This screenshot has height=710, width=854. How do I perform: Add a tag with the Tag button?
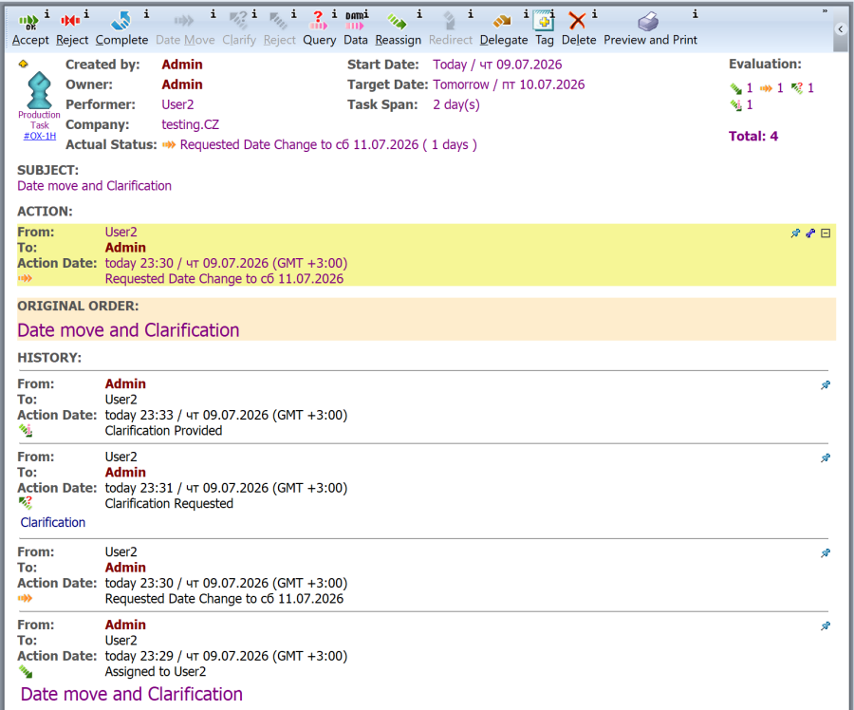544,30
